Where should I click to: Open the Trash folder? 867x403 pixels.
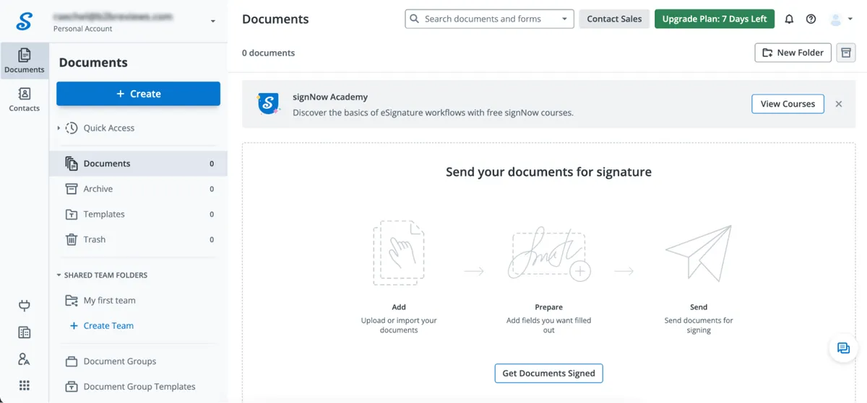(x=138, y=239)
